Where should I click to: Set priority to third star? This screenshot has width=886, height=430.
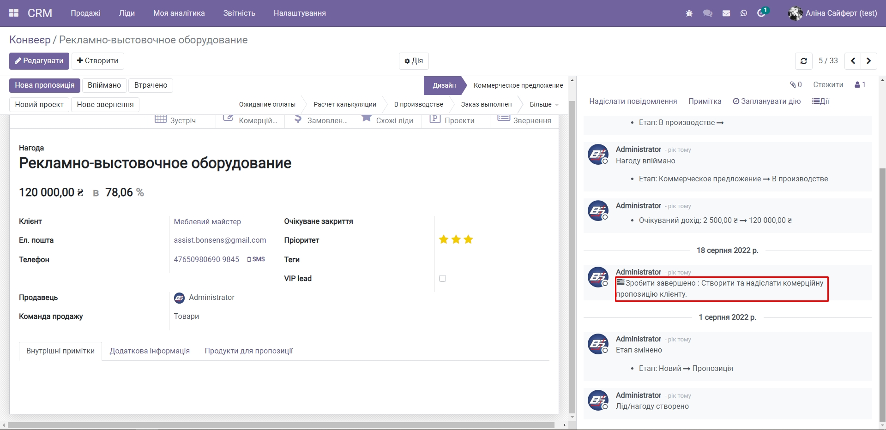(468, 239)
